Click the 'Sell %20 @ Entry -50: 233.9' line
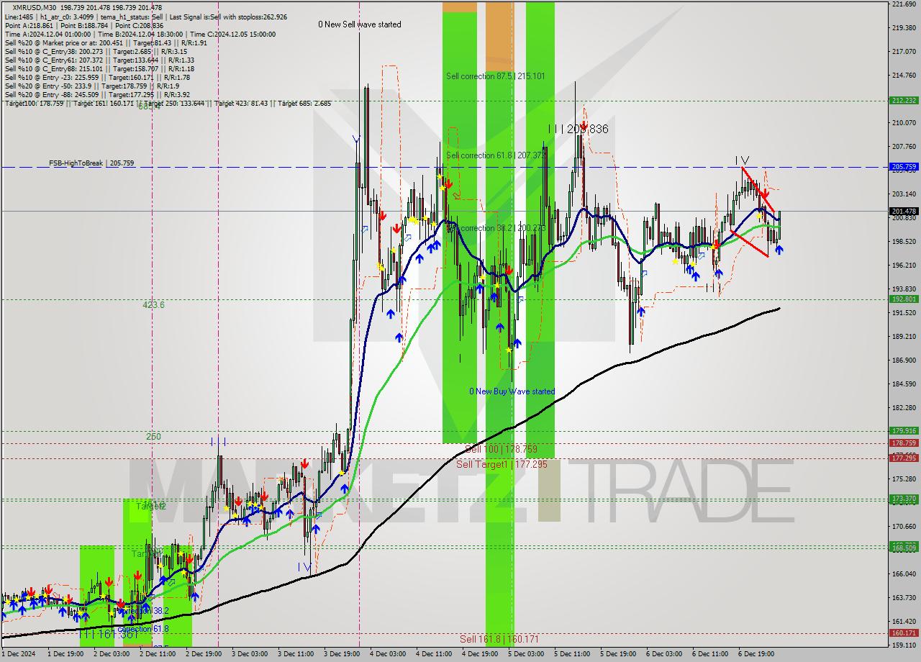The width and height of the screenshot is (921, 662). [92, 86]
